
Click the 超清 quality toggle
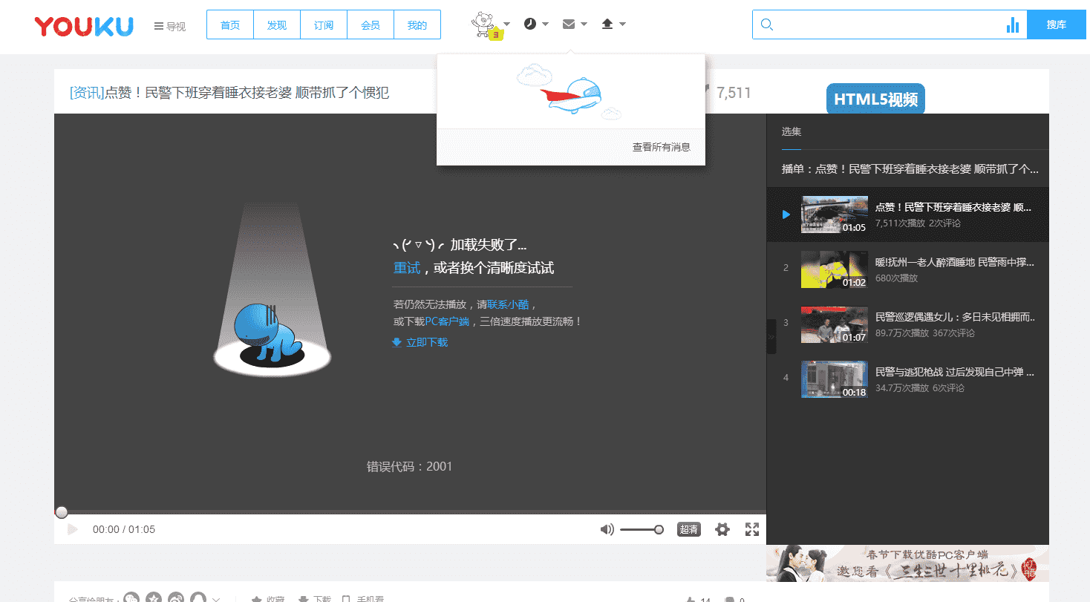point(688,529)
